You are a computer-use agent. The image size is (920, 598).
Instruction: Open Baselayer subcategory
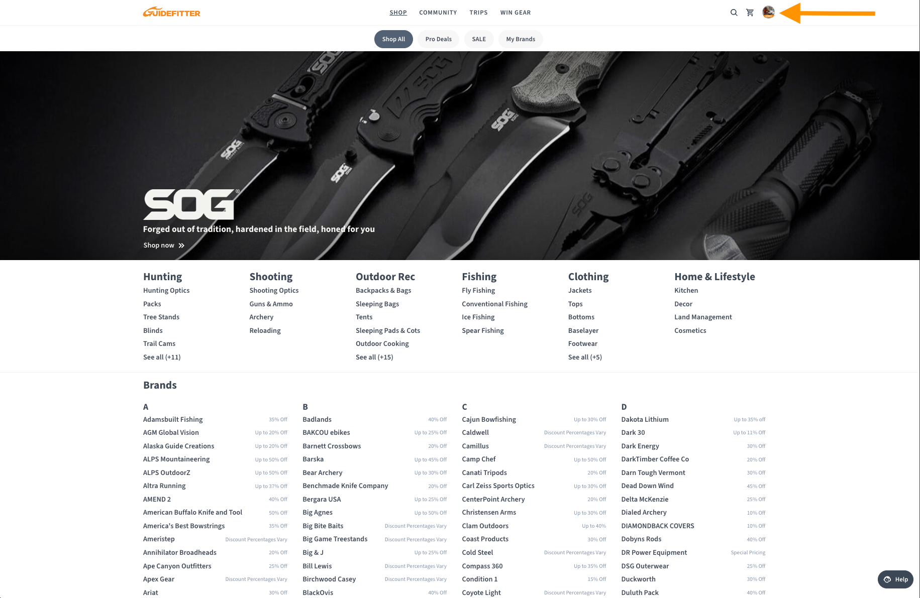pyautogui.click(x=583, y=331)
